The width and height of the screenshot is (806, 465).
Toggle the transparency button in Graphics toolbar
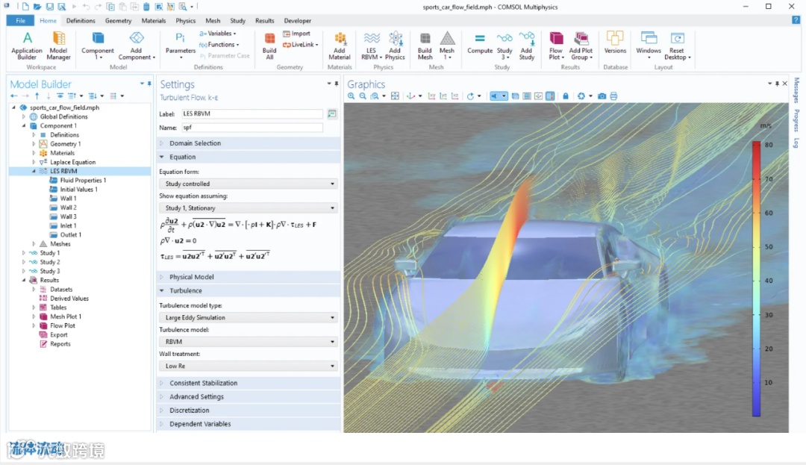(515, 96)
